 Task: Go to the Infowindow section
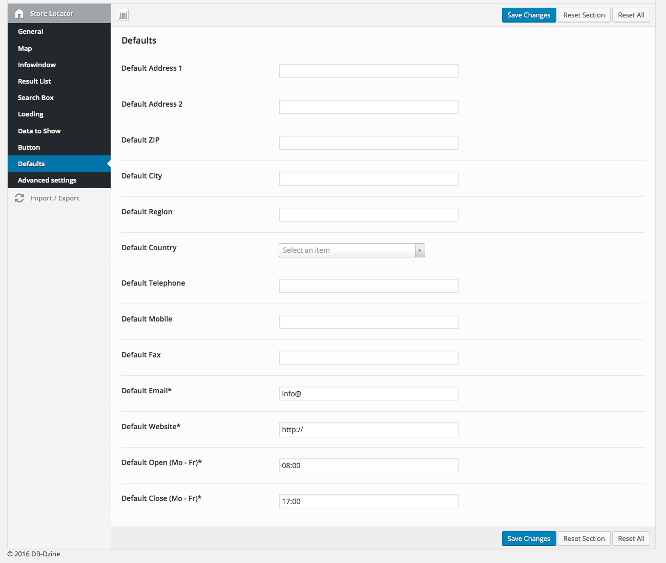tap(59, 65)
